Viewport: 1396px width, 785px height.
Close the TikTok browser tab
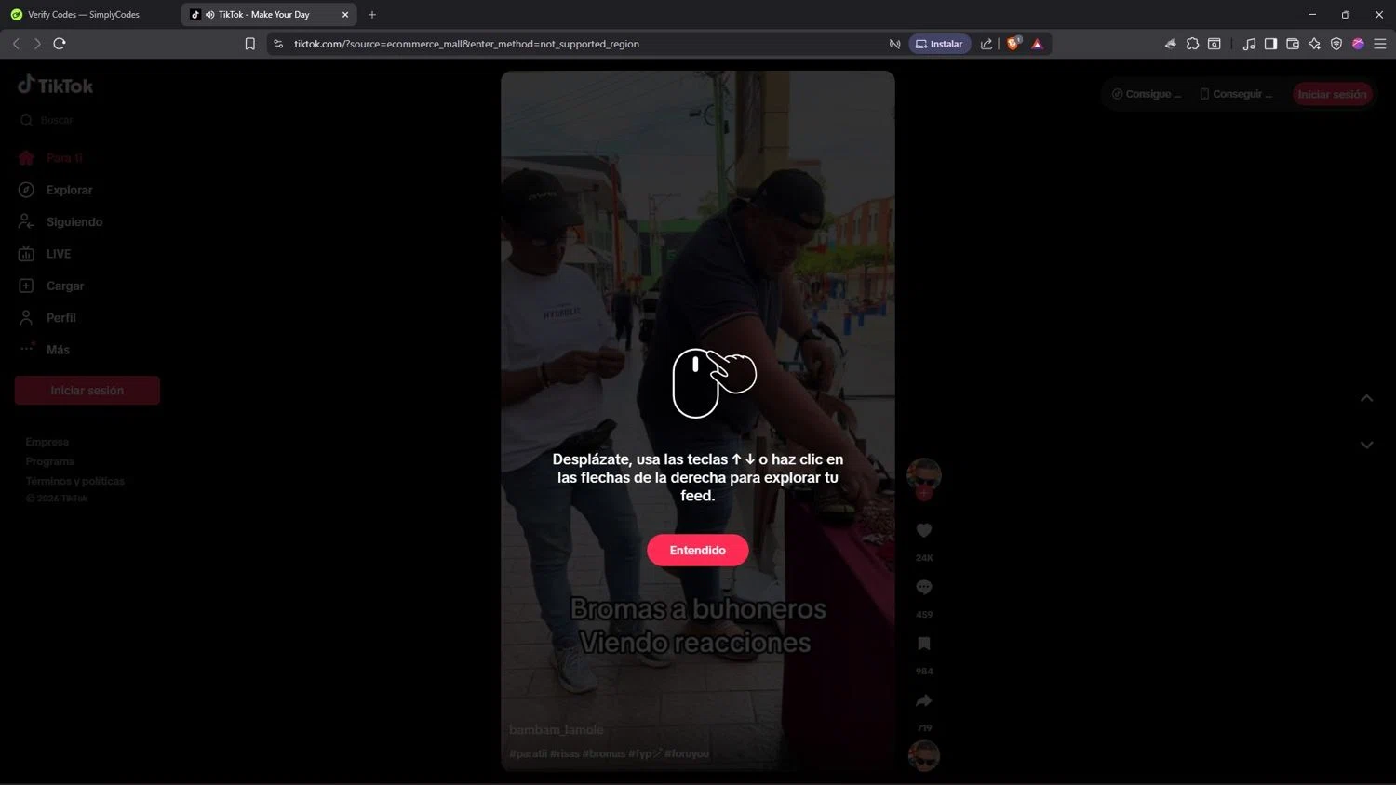coord(345,15)
